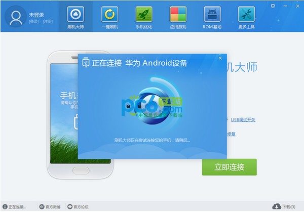Click the 修复 repair link

click(232, 134)
